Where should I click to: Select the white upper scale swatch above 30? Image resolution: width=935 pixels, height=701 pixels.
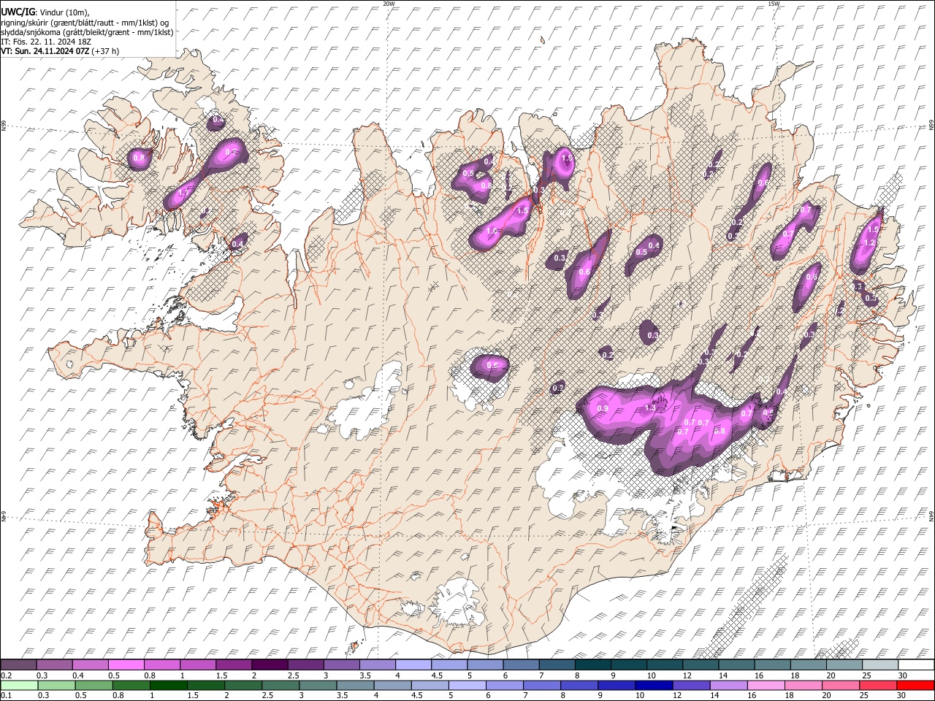point(917,665)
